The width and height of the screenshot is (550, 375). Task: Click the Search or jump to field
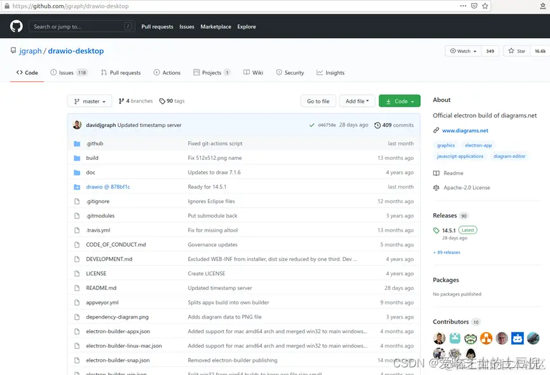82,27
